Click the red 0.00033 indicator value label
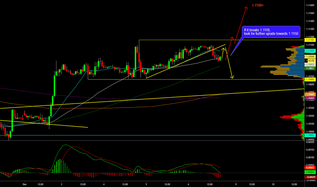 tap(310, 168)
